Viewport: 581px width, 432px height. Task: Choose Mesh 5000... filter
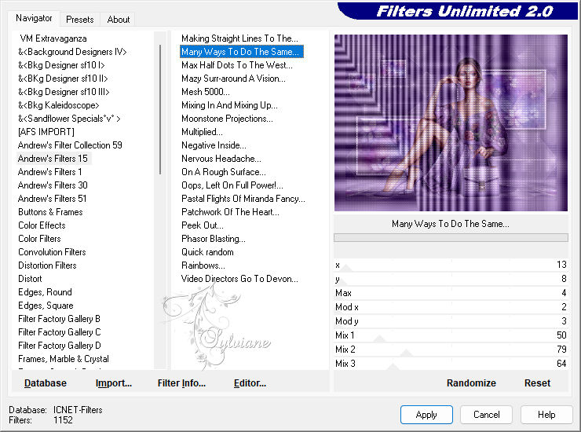click(206, 92)
